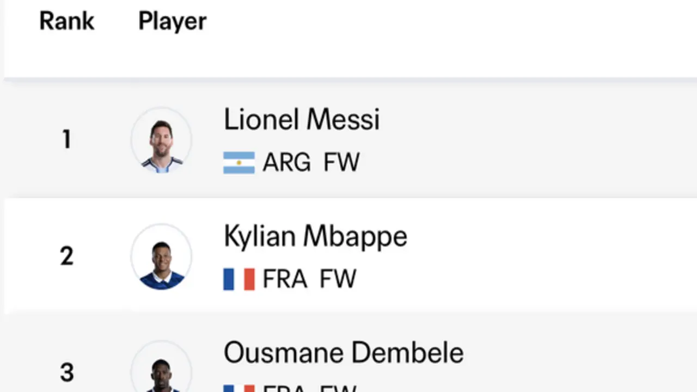Open Lionel Messi's profile photo
This screenshot has width=697, height=392.
[x=161, y=140]
